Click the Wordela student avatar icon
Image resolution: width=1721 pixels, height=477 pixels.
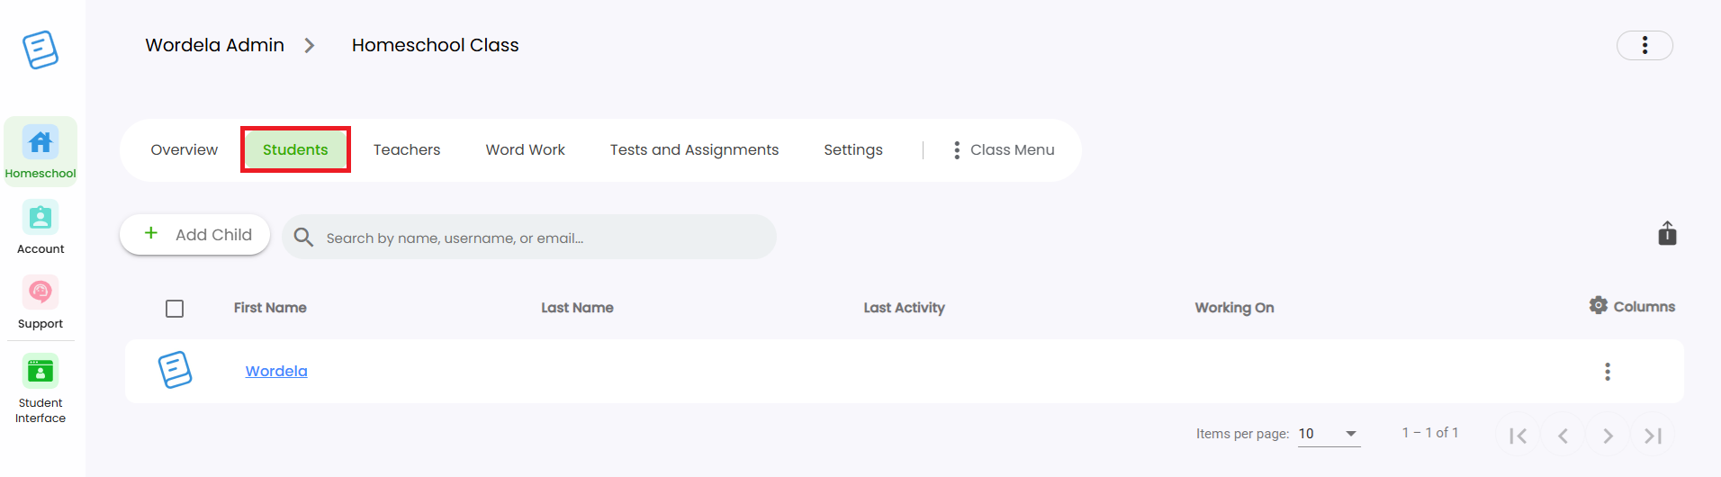click(176, 370)
